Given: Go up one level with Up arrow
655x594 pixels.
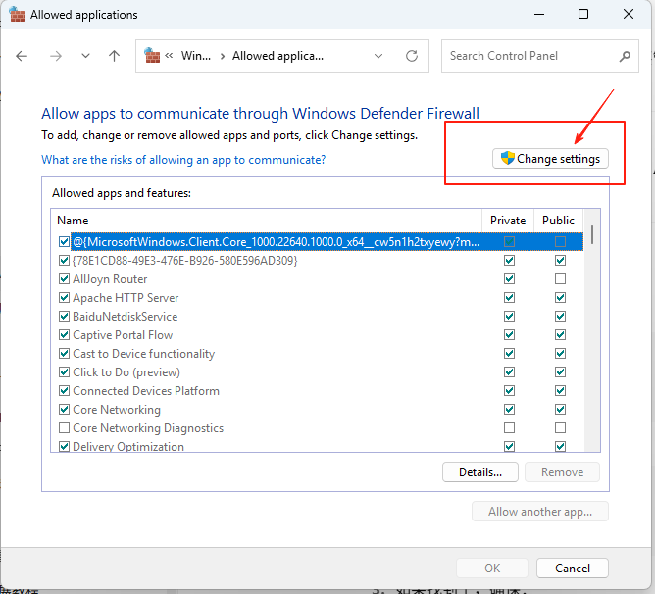Looking at the screenshot, I should coord(114,56).
